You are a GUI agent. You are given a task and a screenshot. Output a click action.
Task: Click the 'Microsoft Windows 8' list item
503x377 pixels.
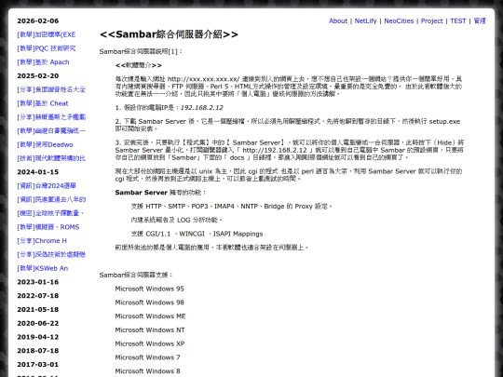coord(147,371)
